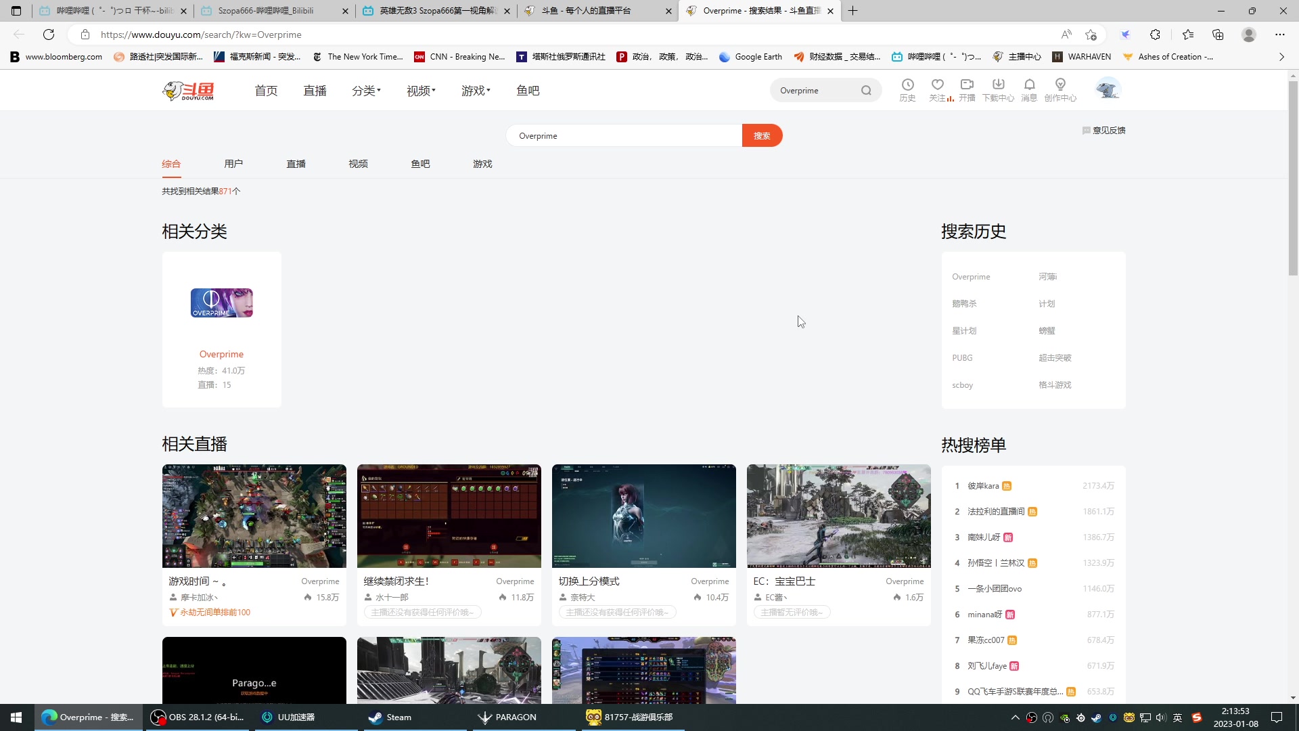Image resolution: width=1299 pixels, height=731 pixels.
Task: Expand the 游戏 games dropdown
Action: click(x=476, y=91)
